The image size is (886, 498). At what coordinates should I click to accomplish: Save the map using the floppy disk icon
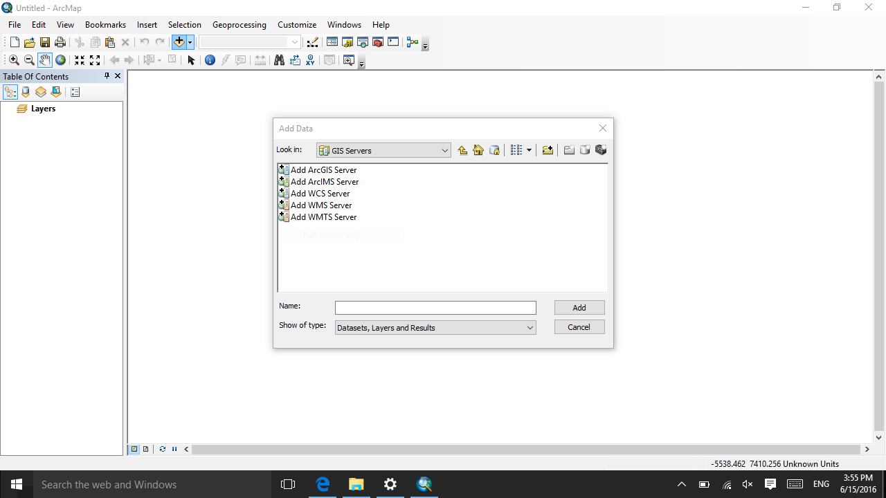45,42
